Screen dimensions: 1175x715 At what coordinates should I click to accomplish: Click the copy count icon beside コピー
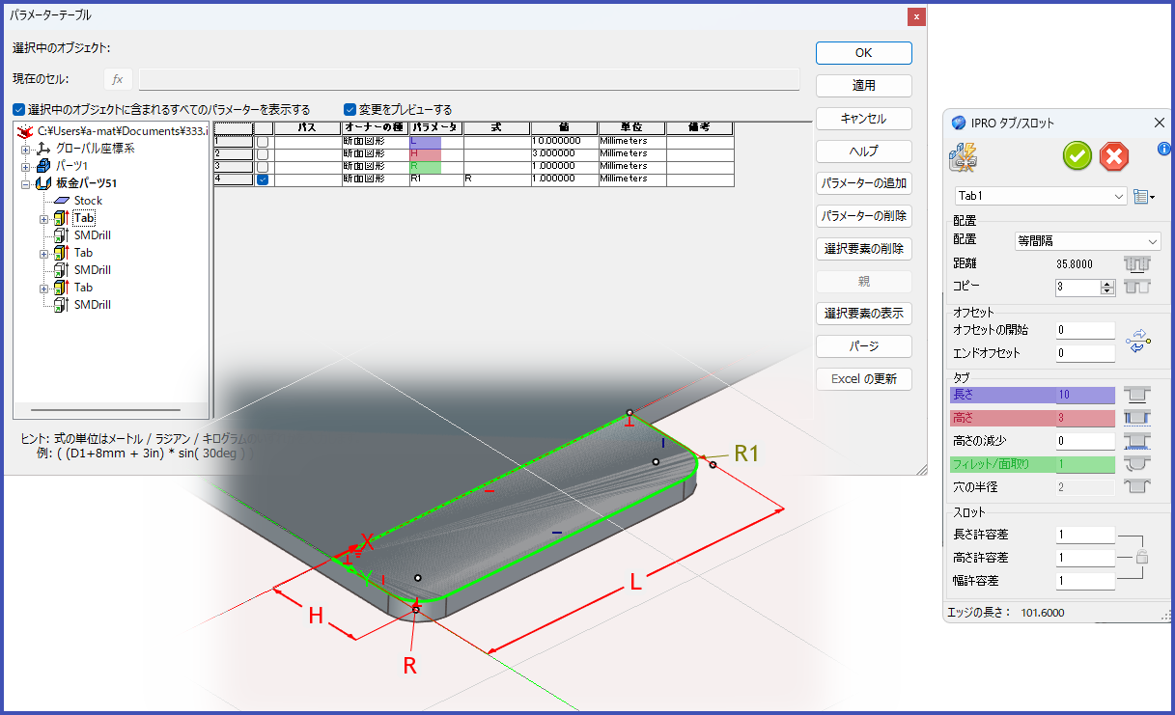tap(1138, 287)
